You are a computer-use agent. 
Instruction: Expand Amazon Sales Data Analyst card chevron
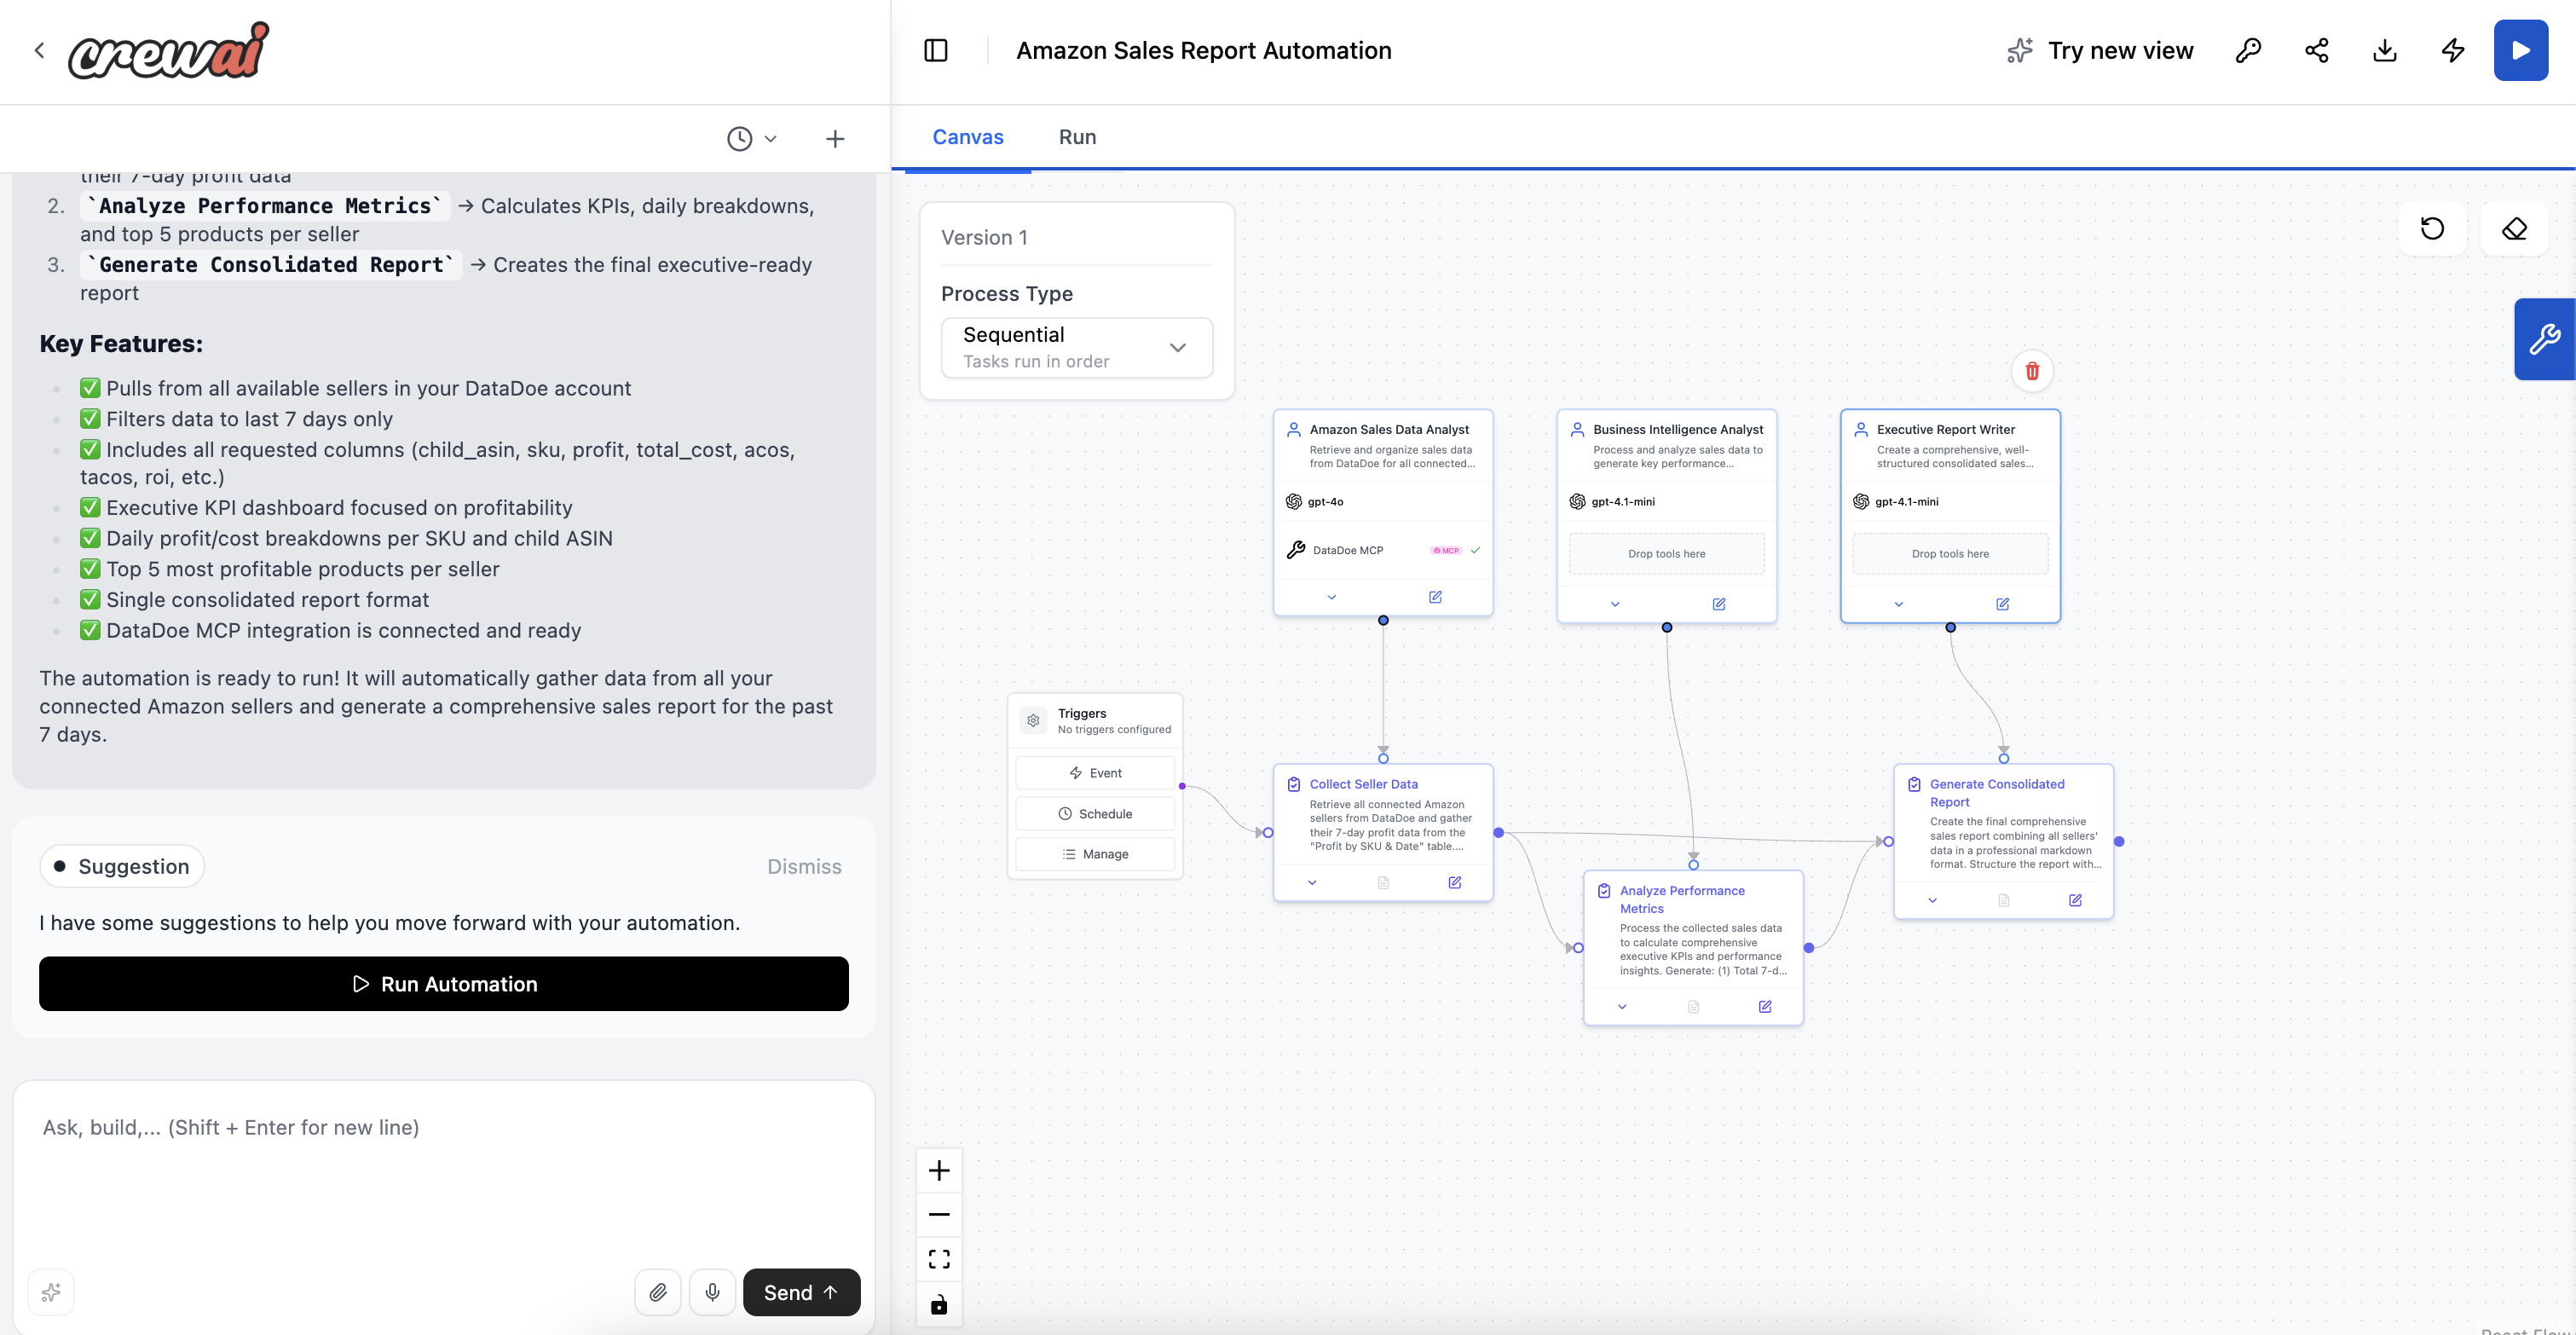[x=1331, y=597]
